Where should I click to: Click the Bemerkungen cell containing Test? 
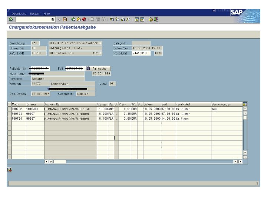(227, 109)
